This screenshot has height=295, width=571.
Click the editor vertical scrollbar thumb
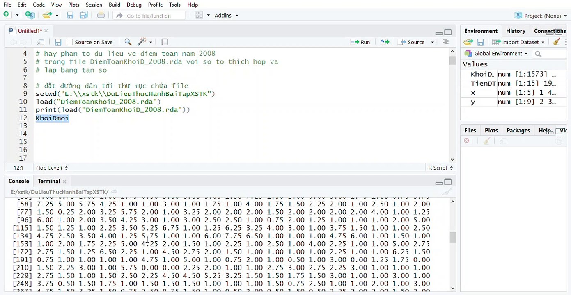[452, 60]
